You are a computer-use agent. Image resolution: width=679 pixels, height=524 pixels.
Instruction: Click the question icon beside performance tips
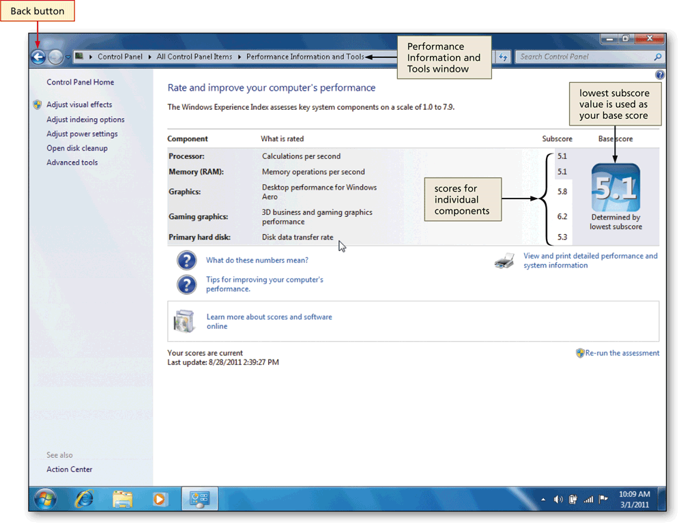tap(186, 285)
